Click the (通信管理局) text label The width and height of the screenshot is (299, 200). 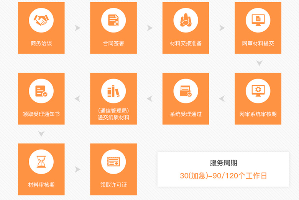pyautogui.click(x=113, y=111)
